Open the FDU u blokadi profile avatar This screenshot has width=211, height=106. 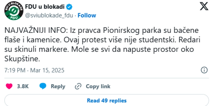click(14, 11)
